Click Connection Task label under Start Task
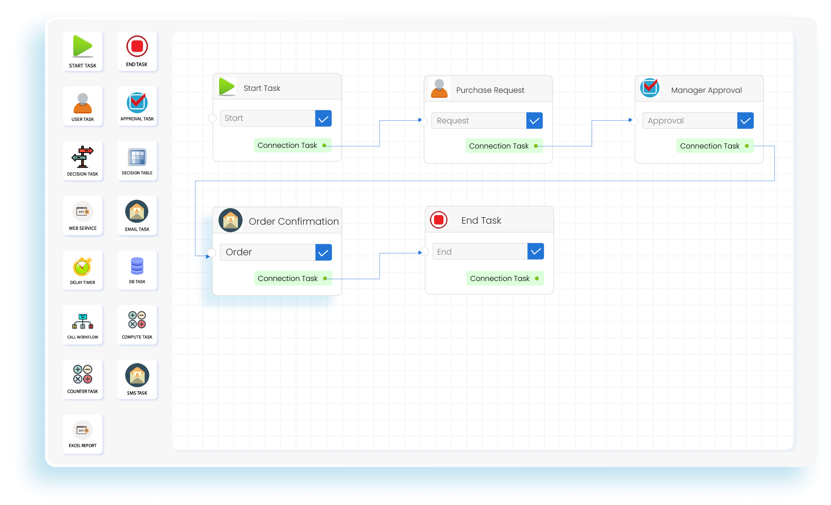The width and height of the screenshot is (831, 505). click(x=287, y=145)
